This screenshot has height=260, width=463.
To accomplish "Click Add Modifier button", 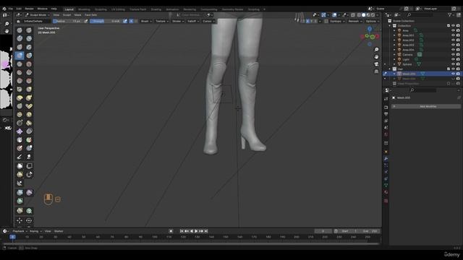I will pyautogui.click(x=426, y=106).
